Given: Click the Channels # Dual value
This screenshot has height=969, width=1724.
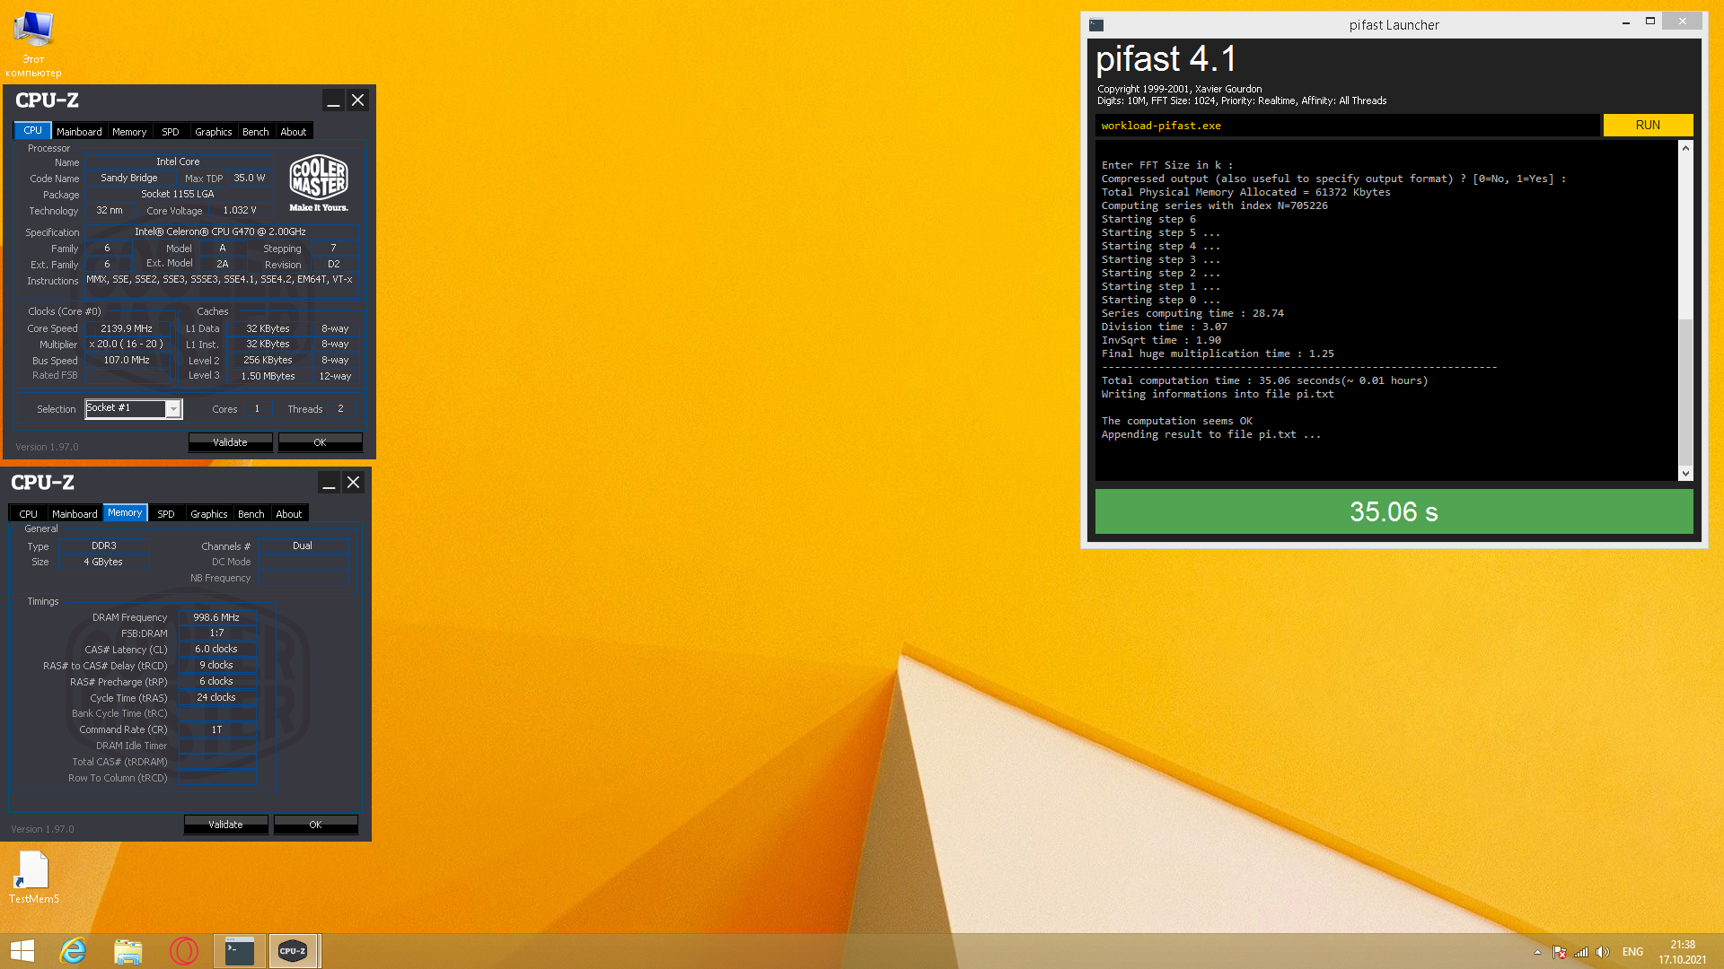Looking at the screenshot, I should coord(303,546).
